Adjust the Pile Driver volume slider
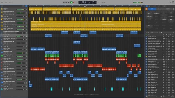The height and width of the screenshot is (98, 175). click(21, 10)
